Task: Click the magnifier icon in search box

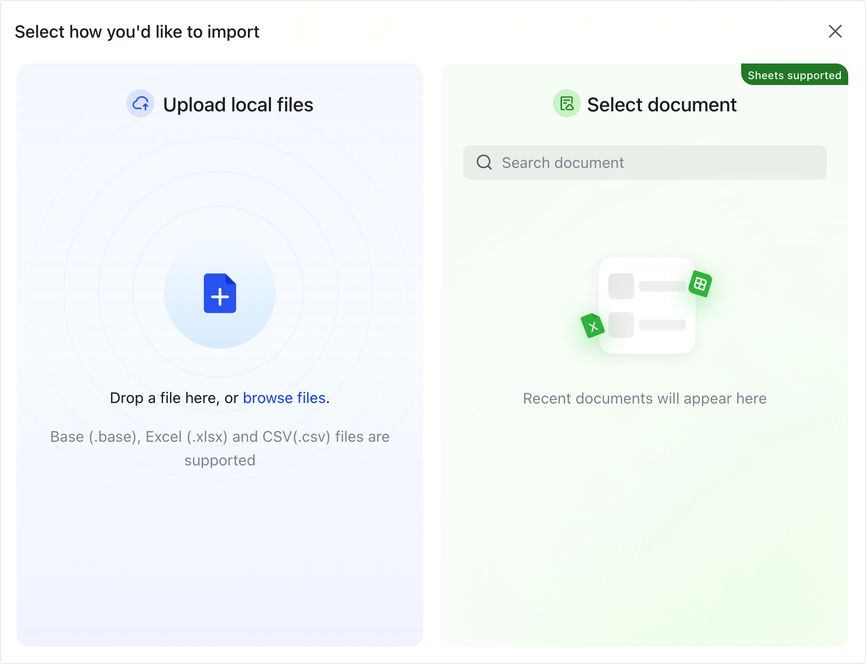Action: [x=484, y=163]
